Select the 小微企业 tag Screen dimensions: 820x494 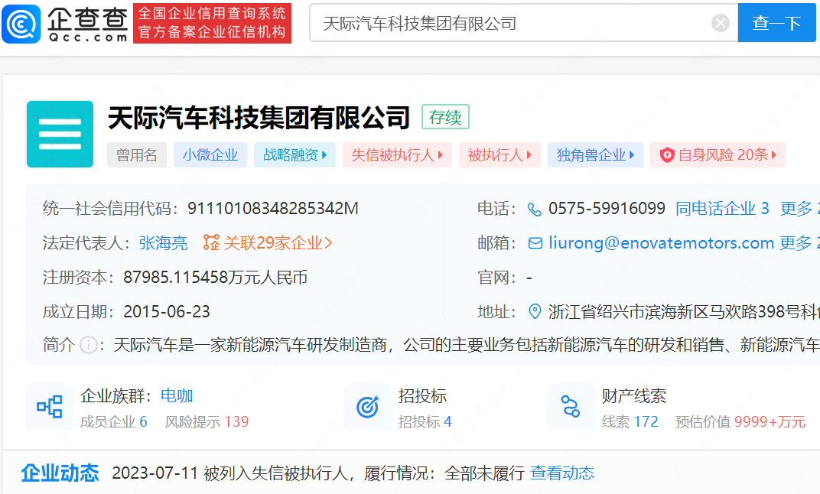[210, 154]
